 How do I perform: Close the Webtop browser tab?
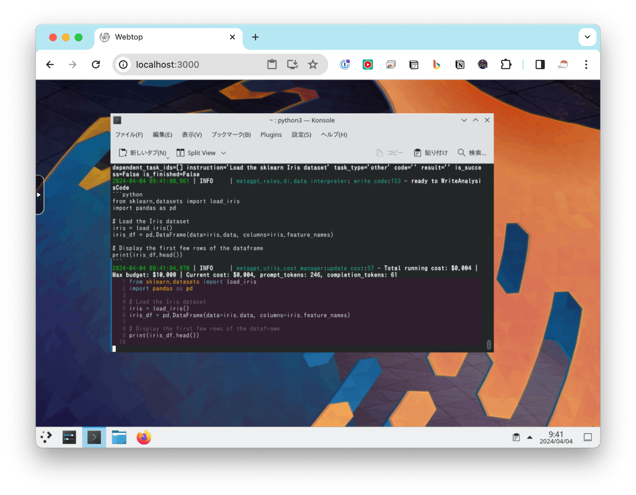click(x=233, y=37)
